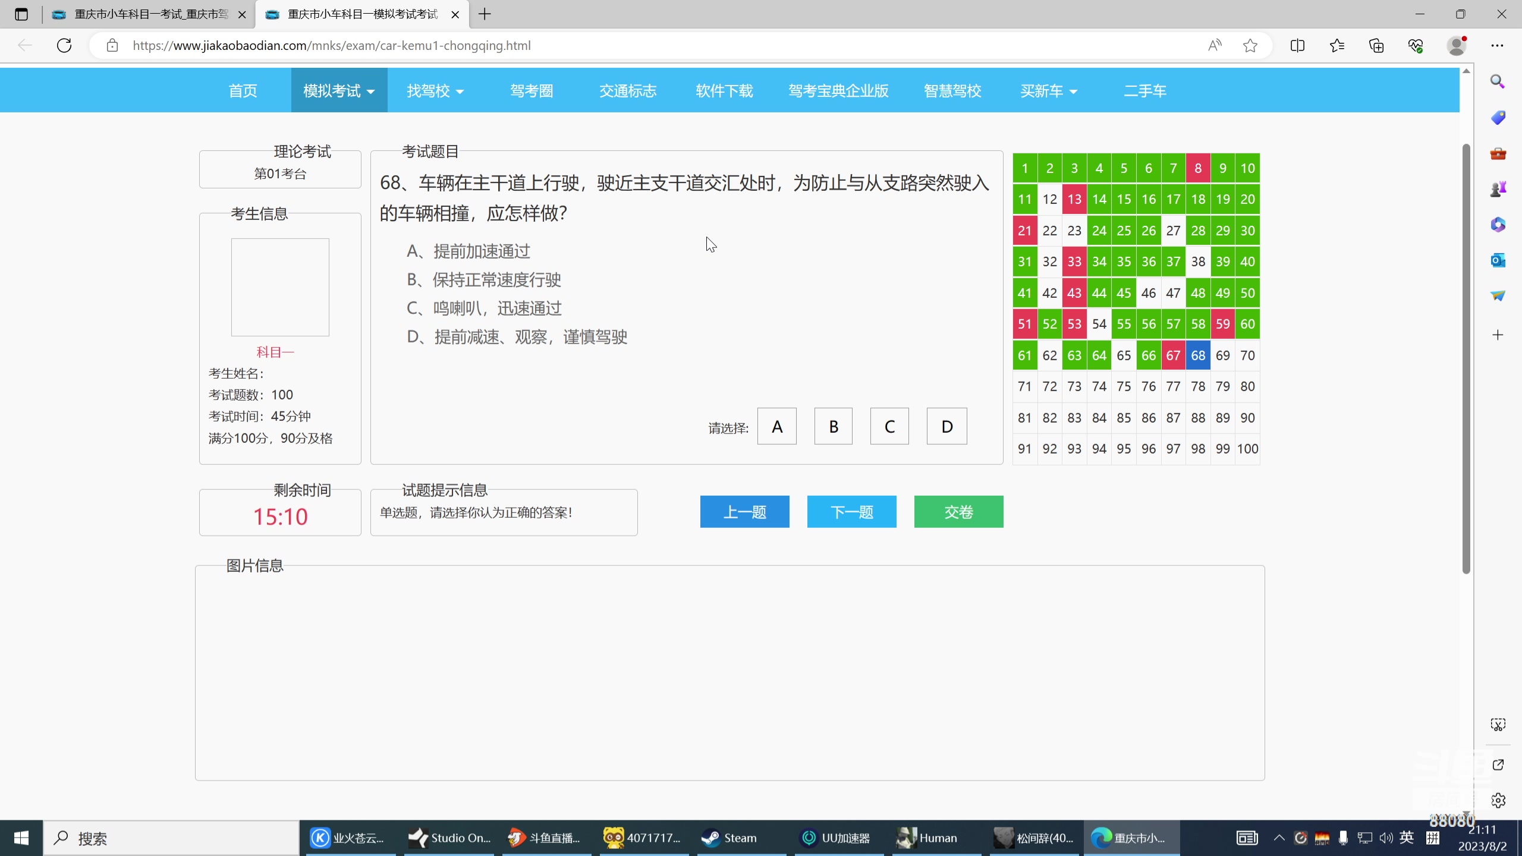1522x856 pixels.
Task: Open the split screen icon in toolbar
Action: [x=1297, y=45]
